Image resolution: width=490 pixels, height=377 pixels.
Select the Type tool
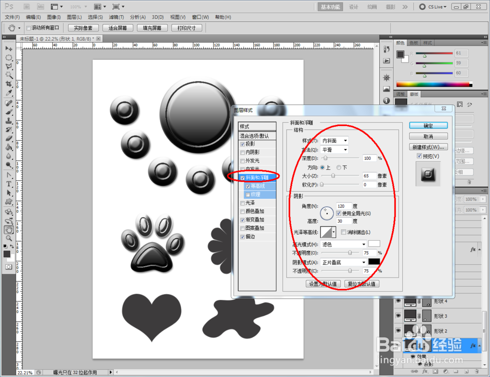(9, 184)
